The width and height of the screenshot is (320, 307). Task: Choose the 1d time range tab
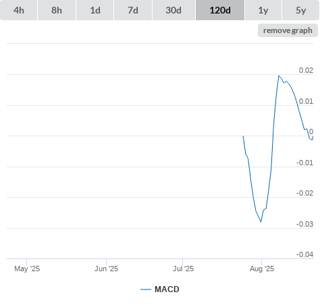pos(95,10)
